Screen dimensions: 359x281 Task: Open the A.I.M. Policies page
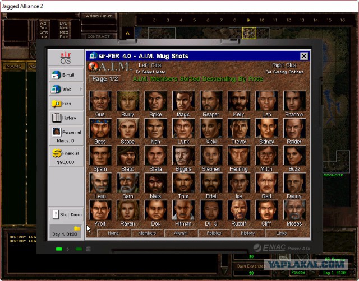[214, 233]
